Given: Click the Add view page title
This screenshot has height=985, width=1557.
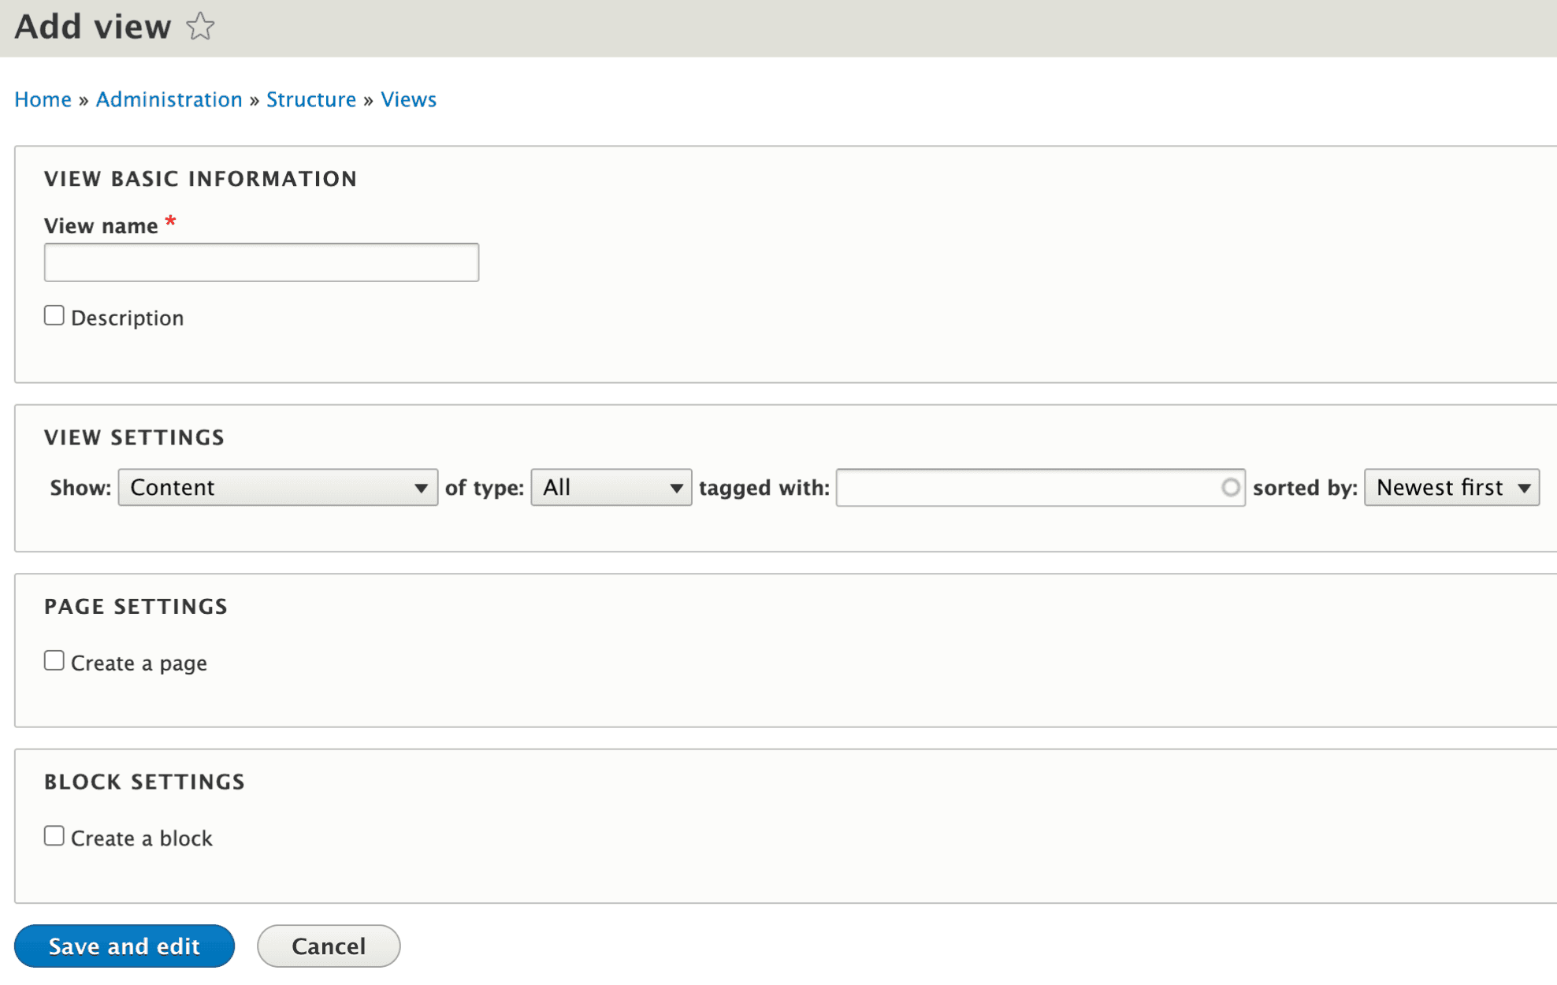Looking at the screenshot, I should coord(93,27).
